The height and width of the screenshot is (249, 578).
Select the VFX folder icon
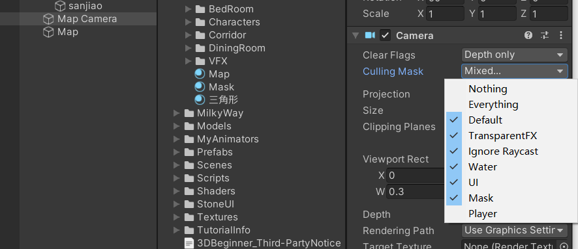coord(200,61)
